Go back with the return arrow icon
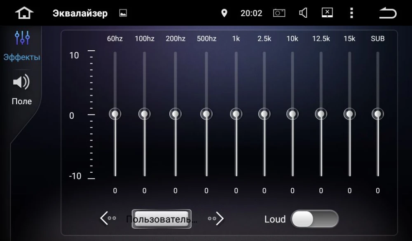 (x=388, y=13)
